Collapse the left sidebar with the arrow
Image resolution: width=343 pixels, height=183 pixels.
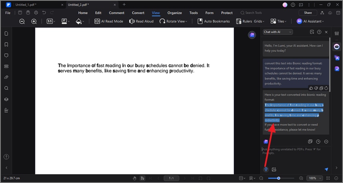pyautogui.click(x=6, y=167)
